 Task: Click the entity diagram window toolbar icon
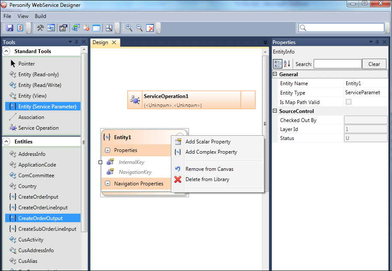tap(51, 28)
